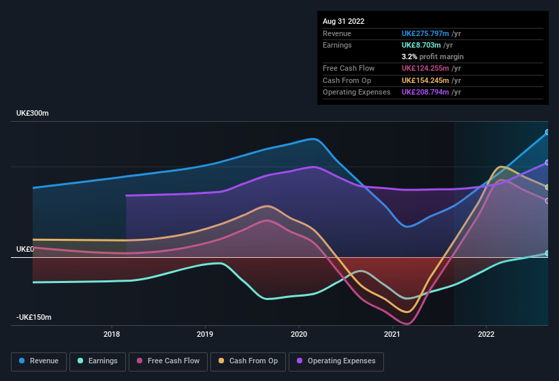Toggle Operating Expenses legend item

[336, 361]
